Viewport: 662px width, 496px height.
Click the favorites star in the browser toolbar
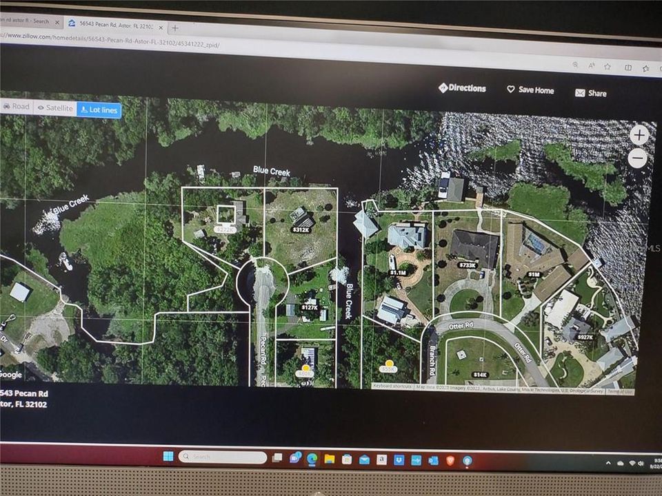point(608,68)
